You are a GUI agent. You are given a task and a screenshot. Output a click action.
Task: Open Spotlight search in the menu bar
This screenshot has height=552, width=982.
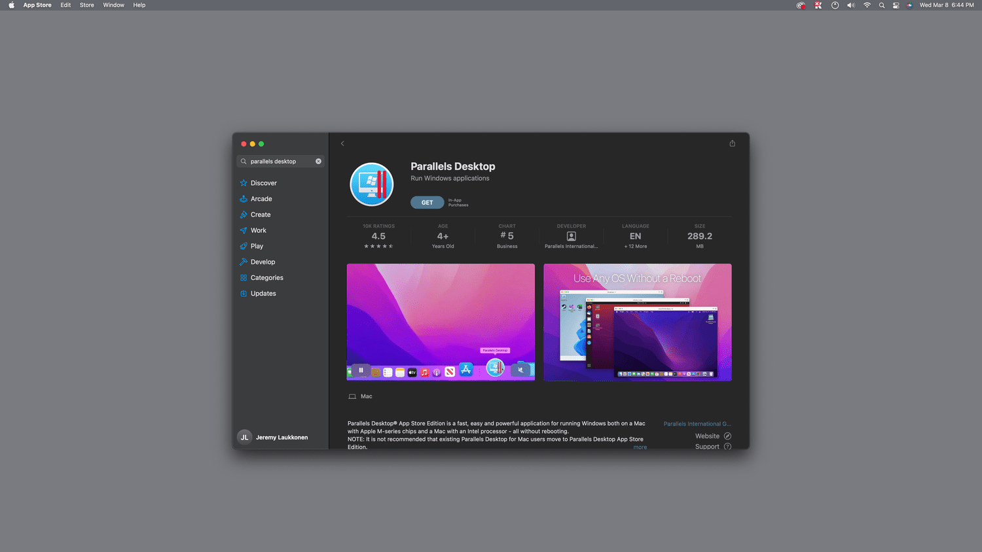tap(882, 5)
